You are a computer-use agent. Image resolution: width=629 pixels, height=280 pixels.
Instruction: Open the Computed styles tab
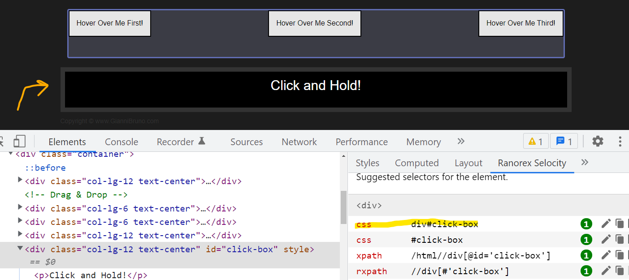click(416, 163)
